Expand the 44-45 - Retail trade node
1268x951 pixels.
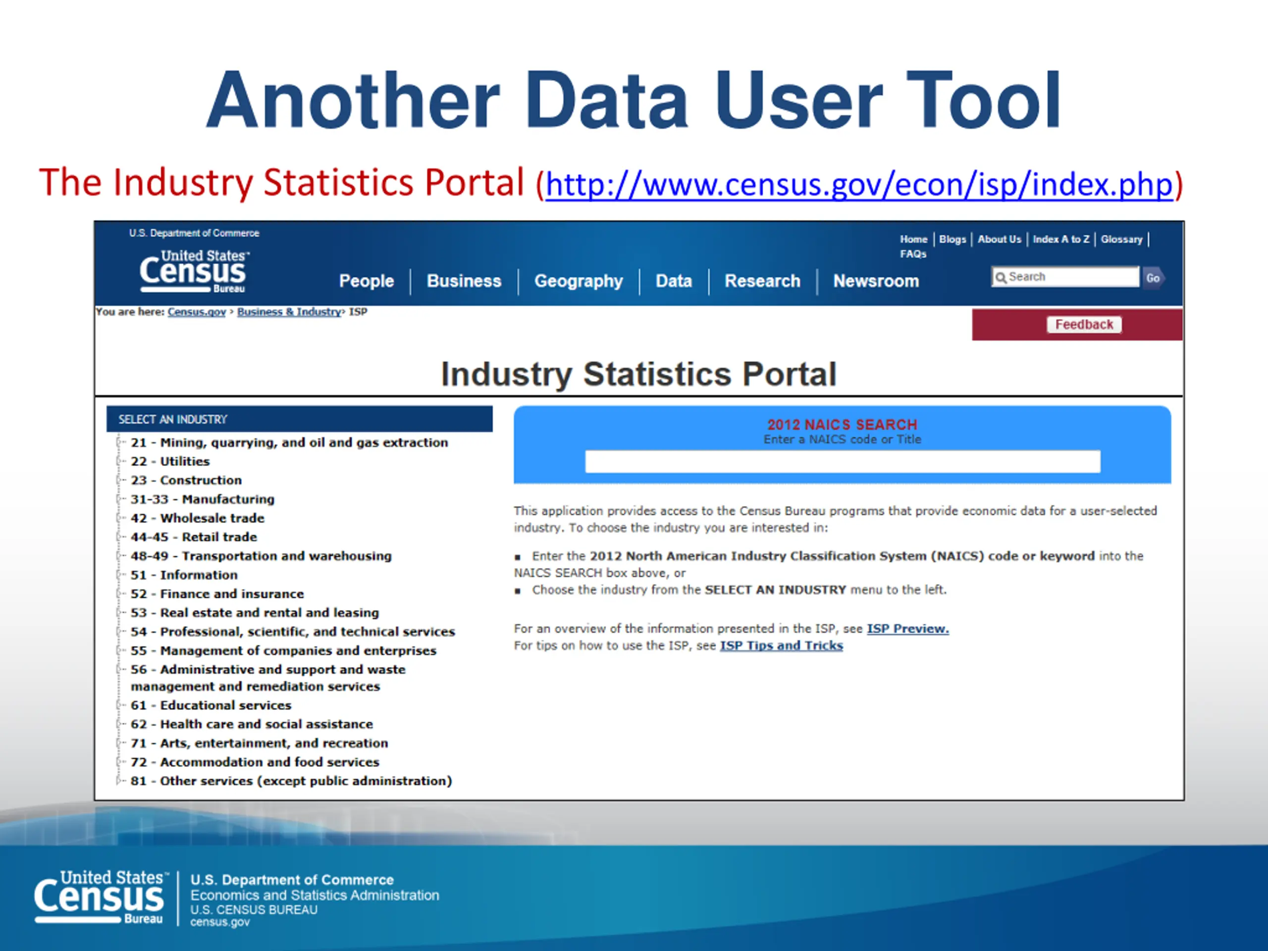119,536
